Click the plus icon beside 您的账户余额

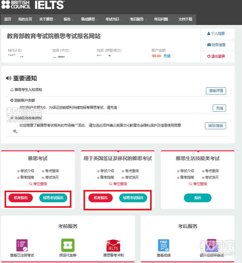pyautogui.click(x=12, y=100)
